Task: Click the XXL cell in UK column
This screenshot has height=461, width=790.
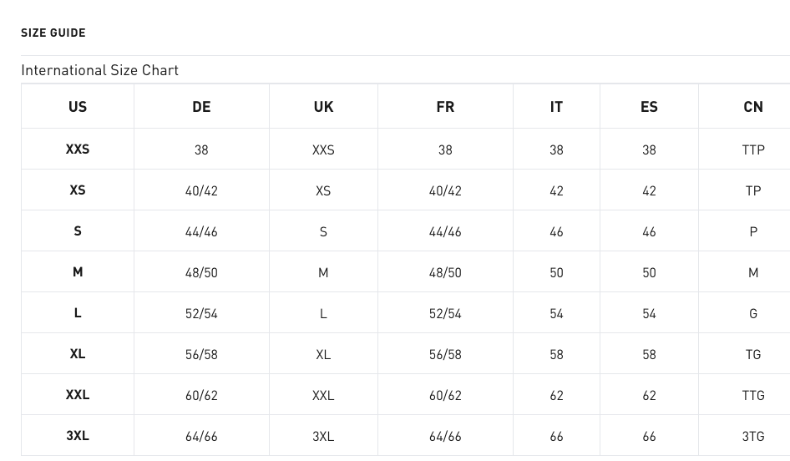Action: [x=323, y=396]
